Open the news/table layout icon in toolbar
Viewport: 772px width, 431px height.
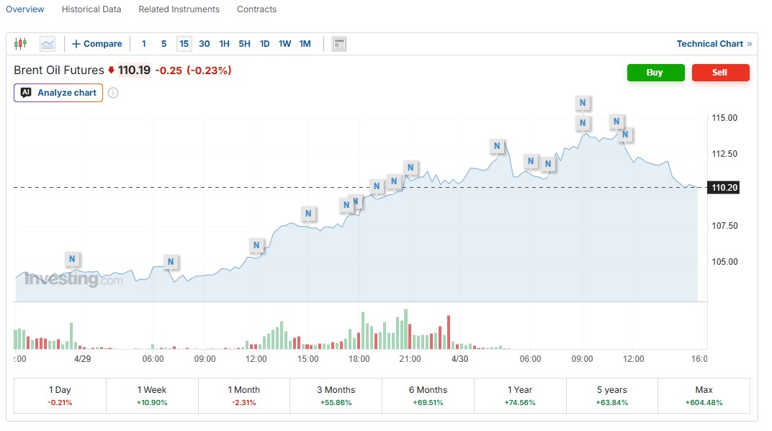pos(339,44)
